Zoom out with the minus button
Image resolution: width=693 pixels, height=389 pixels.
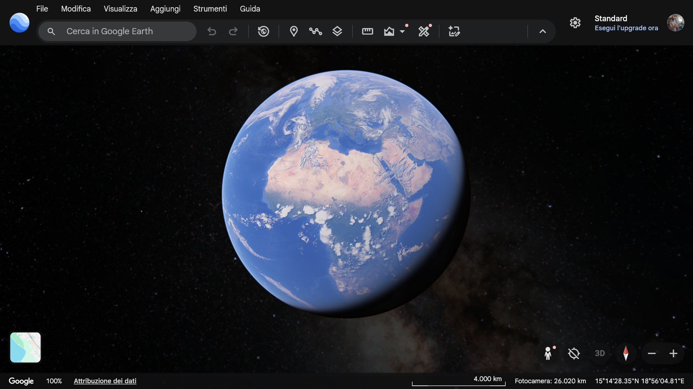click(651, 353)
